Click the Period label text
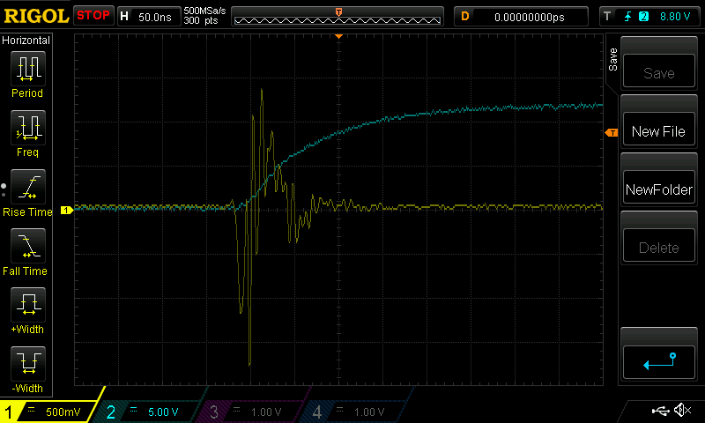 coord(27,93)
